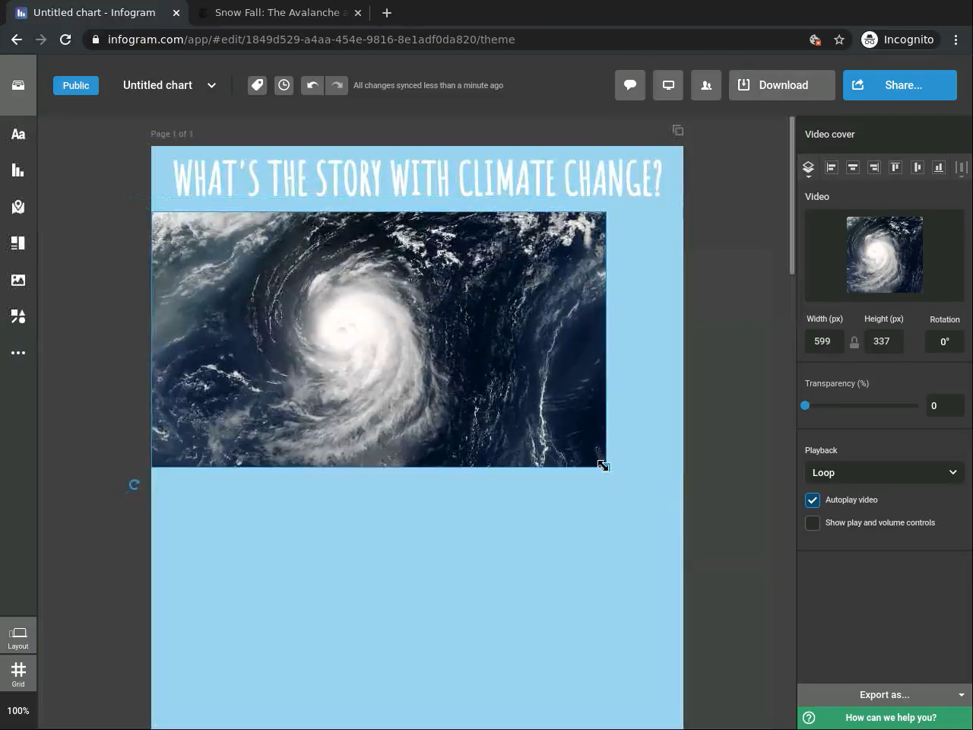Image resolution: width=973 pixels, height=730 pixels.
Task: Click the Download button
Action: coord(781,85)
